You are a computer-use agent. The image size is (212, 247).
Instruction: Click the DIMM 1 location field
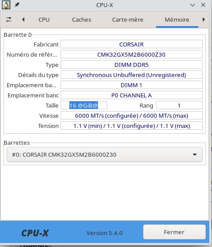(132, 85)
